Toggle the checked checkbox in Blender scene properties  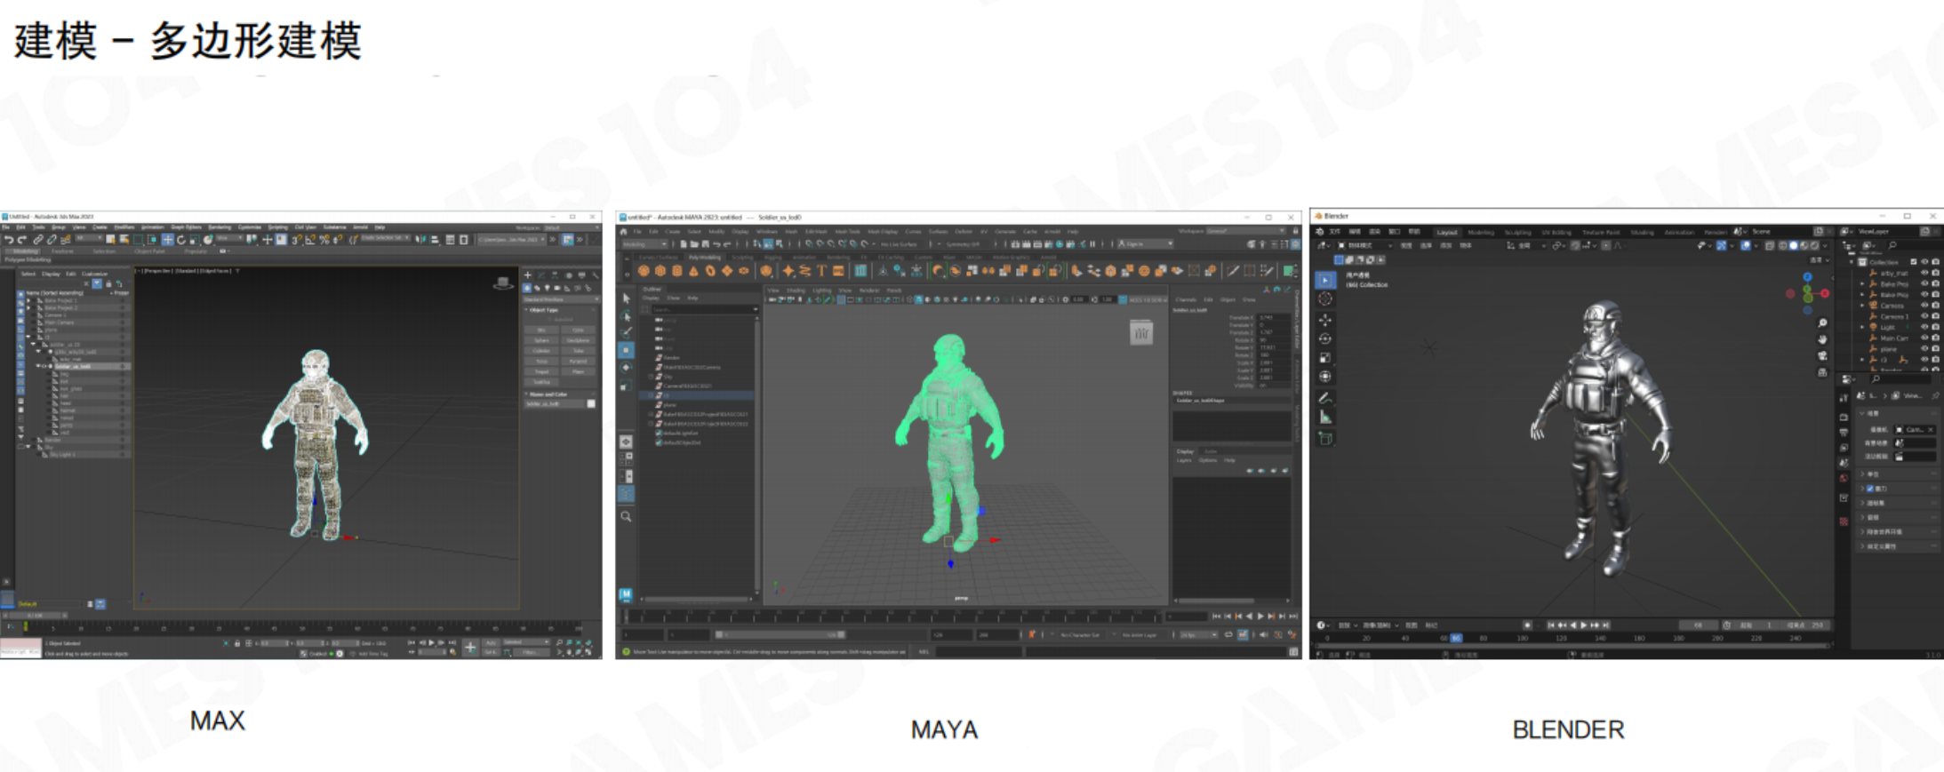pyautogui.click(x=1870, y=489)
